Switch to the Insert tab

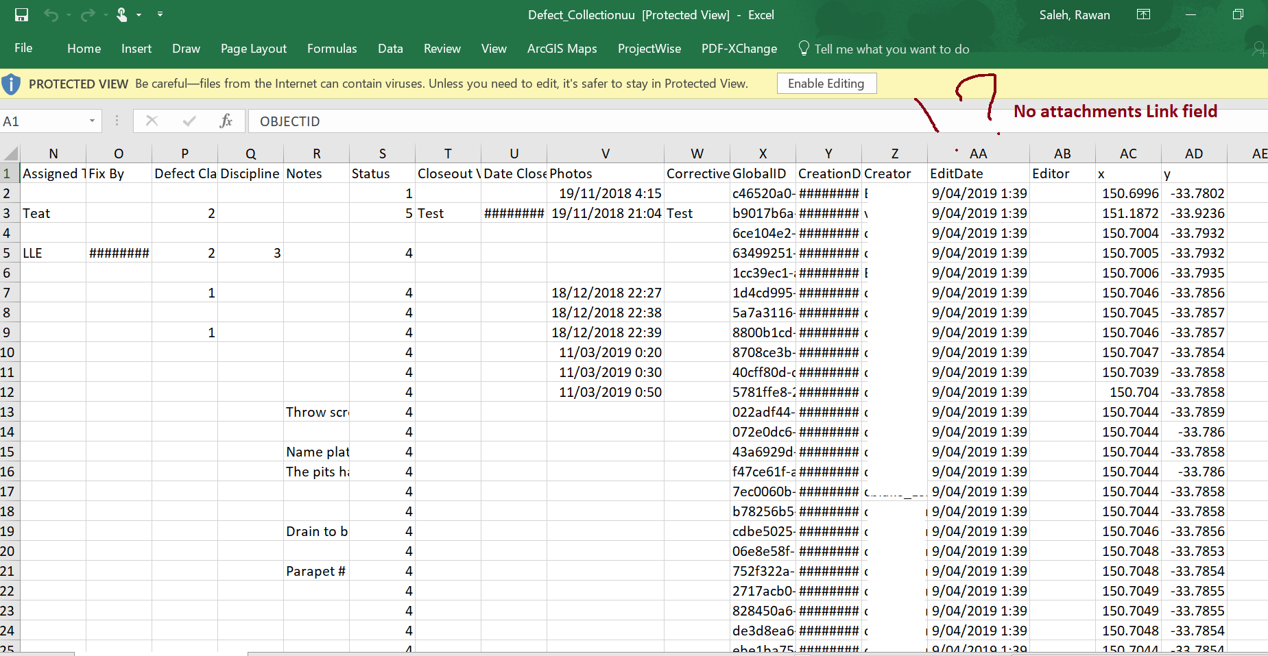(x=136, y=49)
